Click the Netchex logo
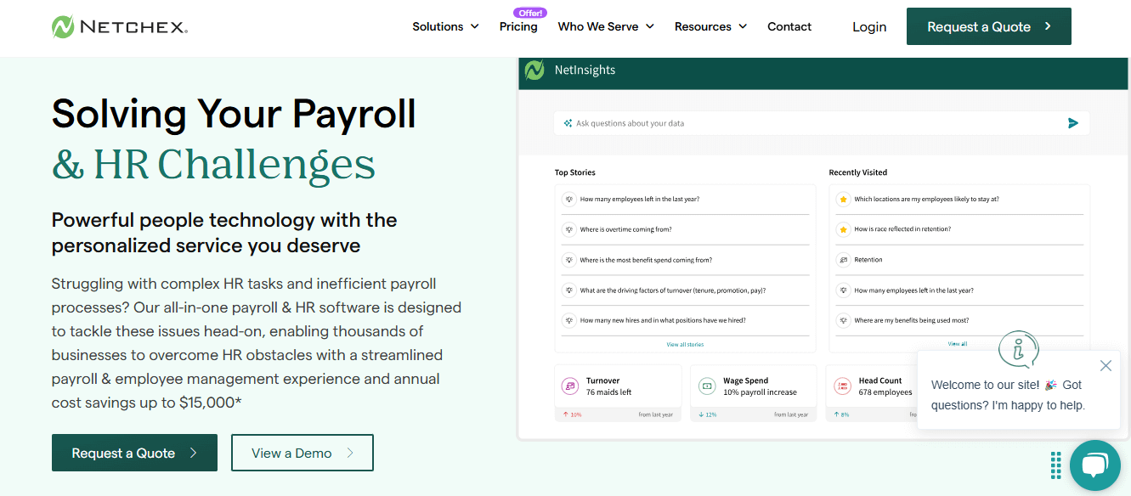The image size is (1131, 496). (x=120, y=27)
